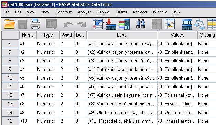Open data document folder icon

tap(9, 24)
